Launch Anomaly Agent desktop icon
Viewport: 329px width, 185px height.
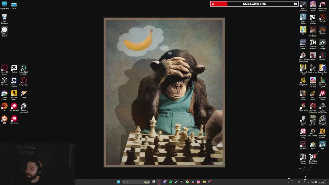point(313,6)
